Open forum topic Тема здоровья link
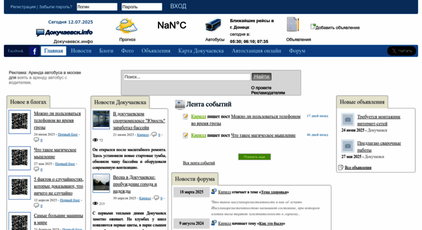This screenshot has width=422, height=230. 274,192
